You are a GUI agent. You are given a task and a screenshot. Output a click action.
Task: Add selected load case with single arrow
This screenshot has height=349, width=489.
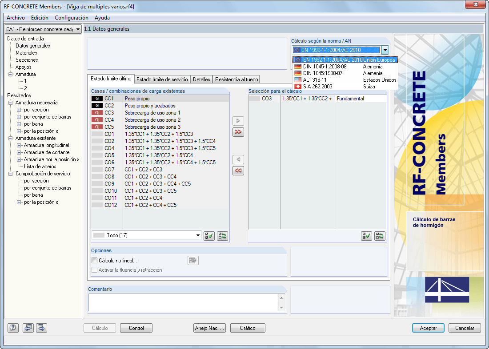(x=238, y=121)
